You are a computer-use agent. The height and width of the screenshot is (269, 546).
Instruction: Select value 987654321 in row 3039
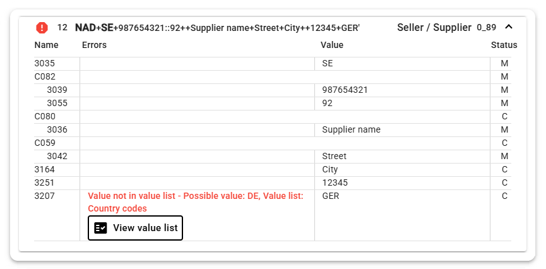(x=345, y=90)
